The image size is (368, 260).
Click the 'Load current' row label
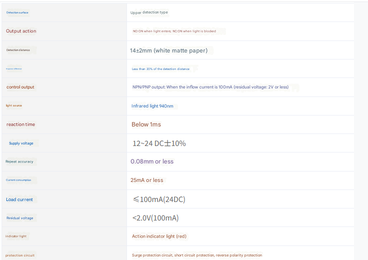[x=19, y=199]
